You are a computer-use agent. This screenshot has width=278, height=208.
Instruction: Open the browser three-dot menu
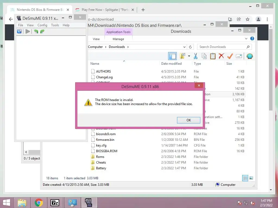coord(267,19)
